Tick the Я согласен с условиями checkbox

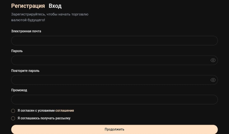tap(13, 111)
